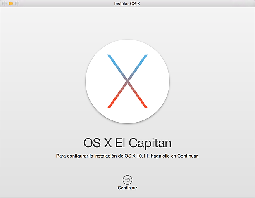Click the OS X El Capitan logo
The width and height of the screenshot is (255, 198).
click(127, 81)
